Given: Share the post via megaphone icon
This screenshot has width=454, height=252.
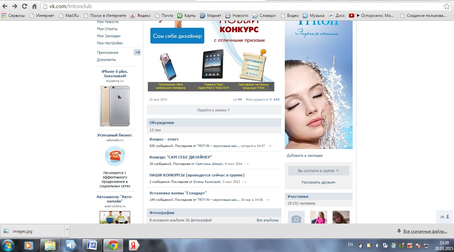Looking at the screenshot, I should (x=235, y=100).
